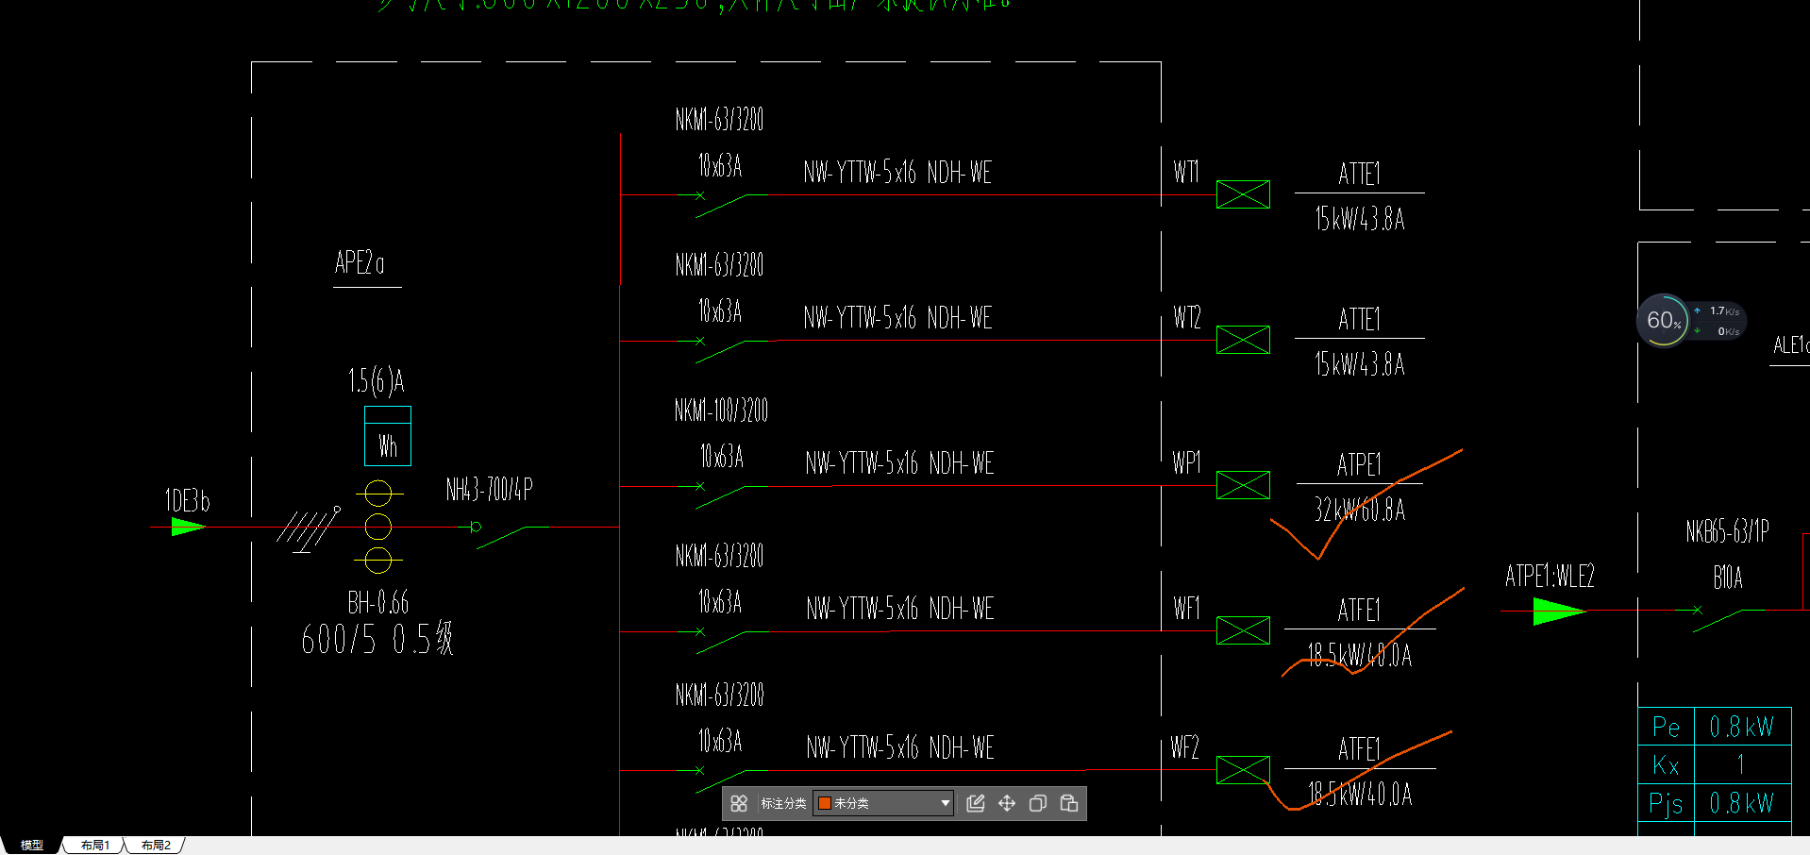Select the WF2 outlet box symbol
This screenshot has width=1810, height=855.
[x=1243, y=770]
